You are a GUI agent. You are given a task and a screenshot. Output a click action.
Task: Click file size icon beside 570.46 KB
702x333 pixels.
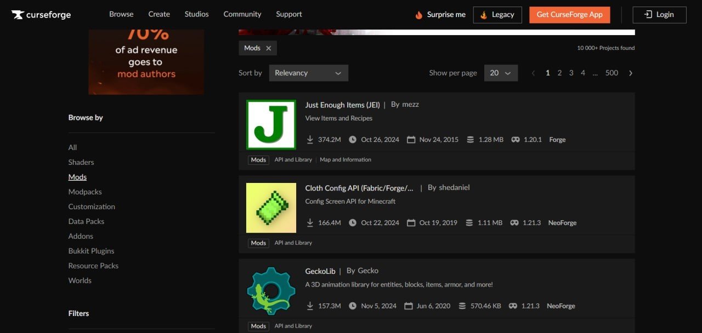coord(462,306)
